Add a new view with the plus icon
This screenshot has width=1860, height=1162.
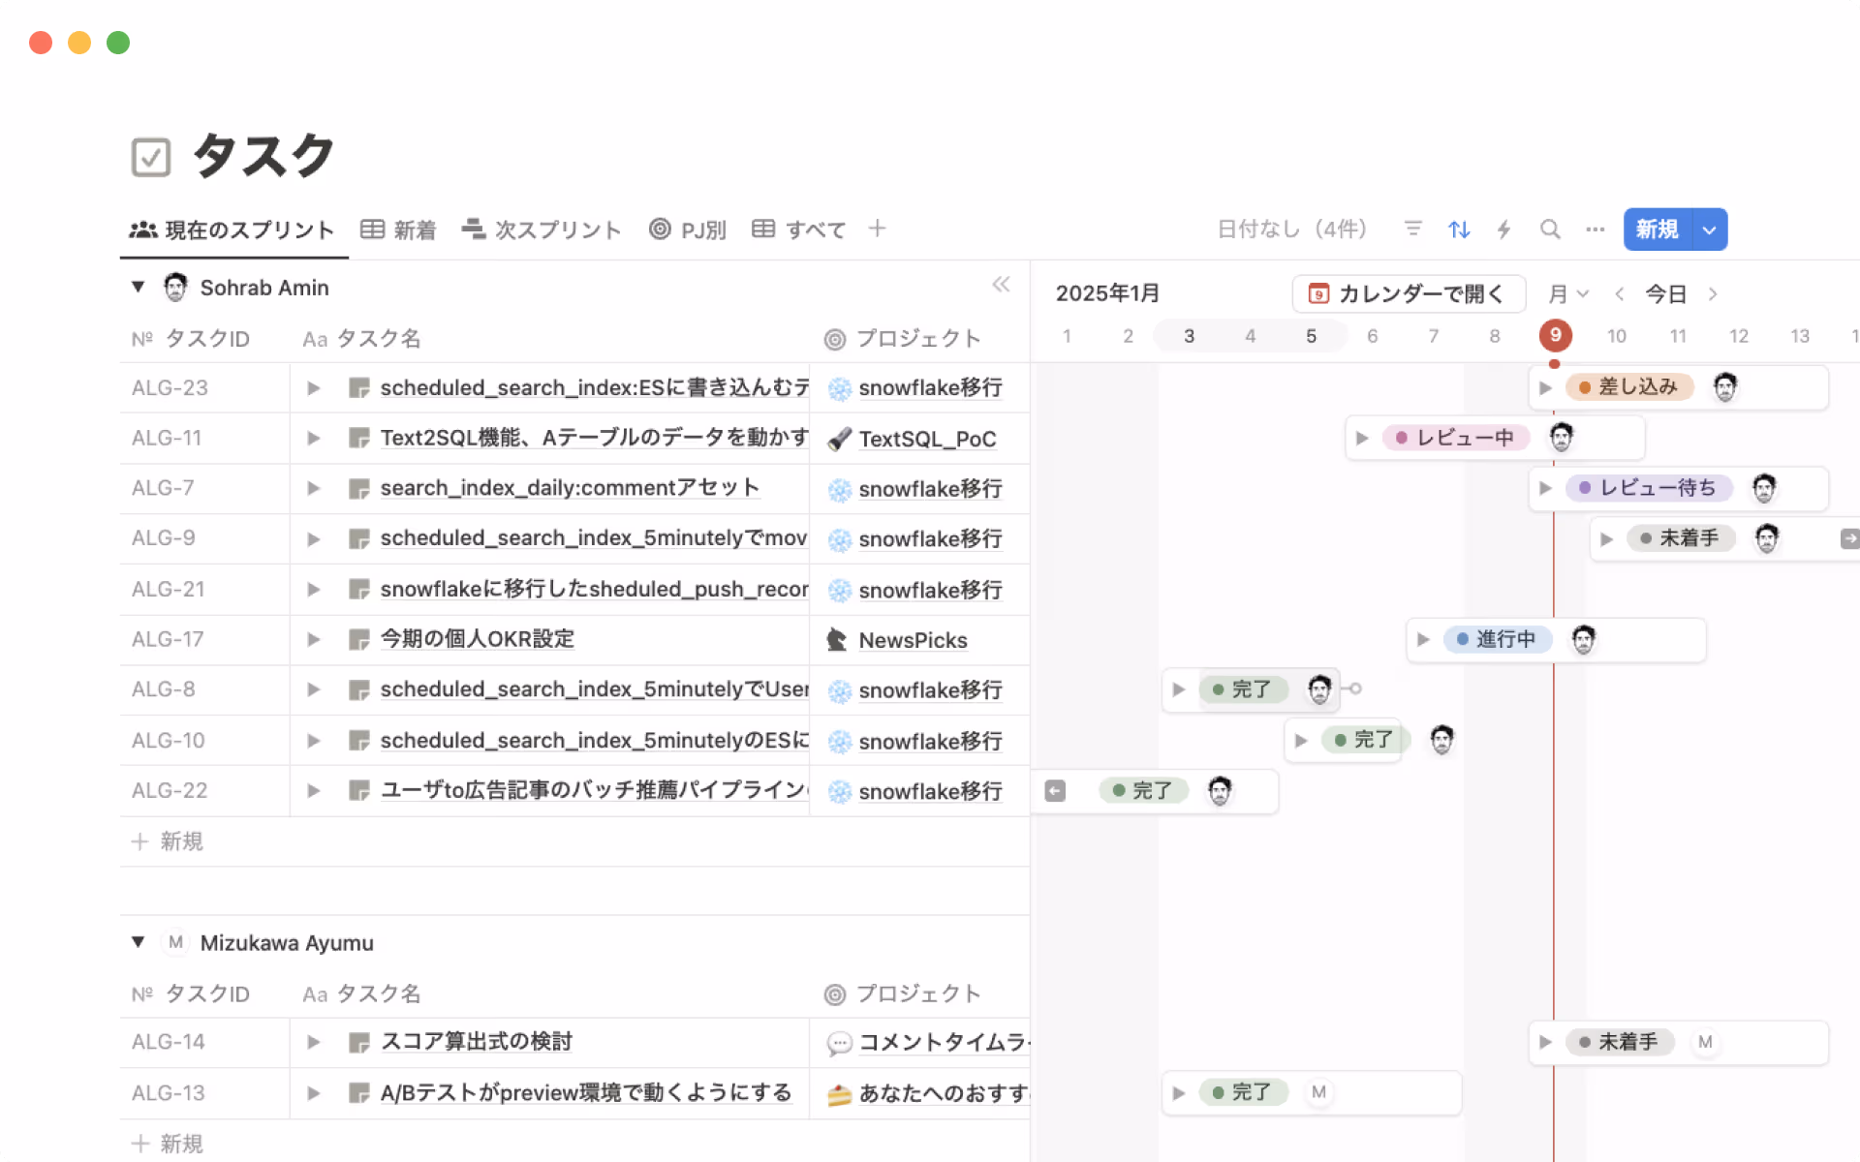(x=877, y=229)
